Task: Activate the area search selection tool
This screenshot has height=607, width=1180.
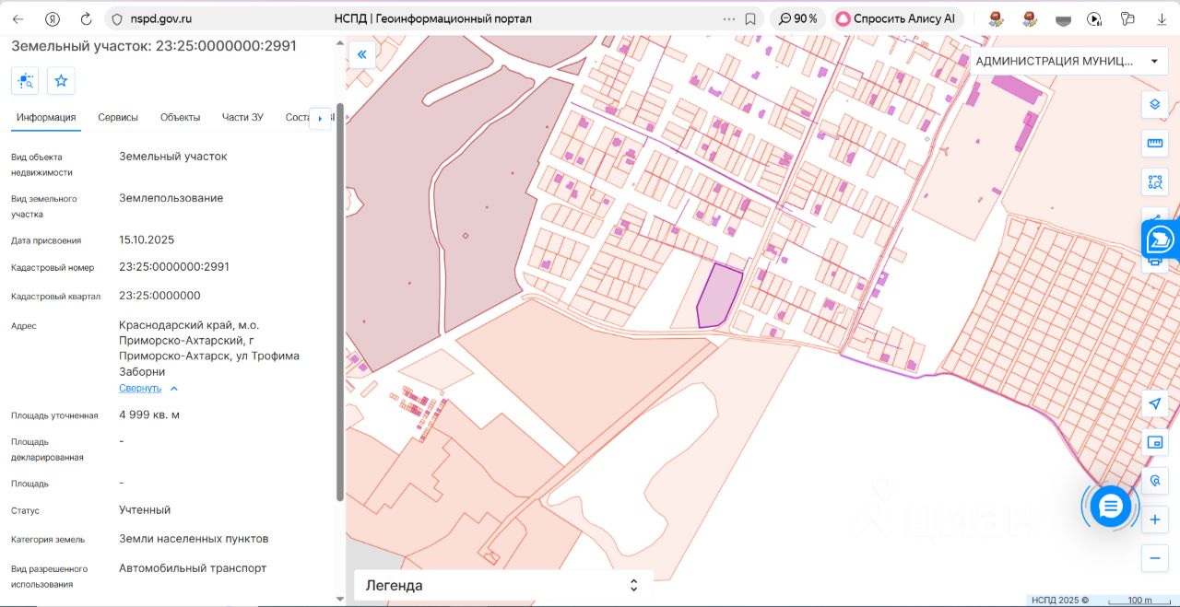Action: pos(1155,181)
